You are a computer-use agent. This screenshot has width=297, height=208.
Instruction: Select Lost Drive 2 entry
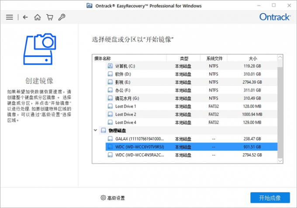pyautogui.click(x=191, y=114)
